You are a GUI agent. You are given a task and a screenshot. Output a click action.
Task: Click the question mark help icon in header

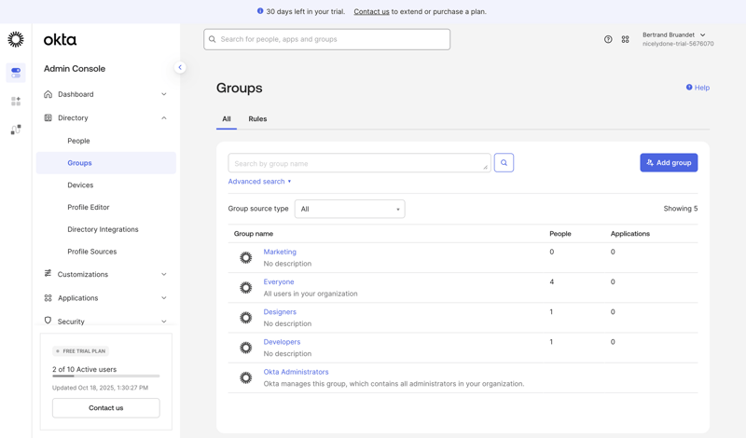pos(608,39)
